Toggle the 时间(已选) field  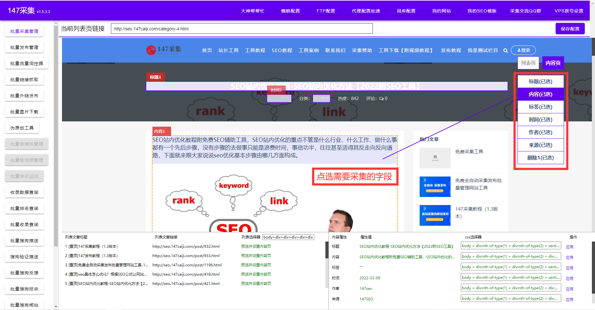(540, 120)
